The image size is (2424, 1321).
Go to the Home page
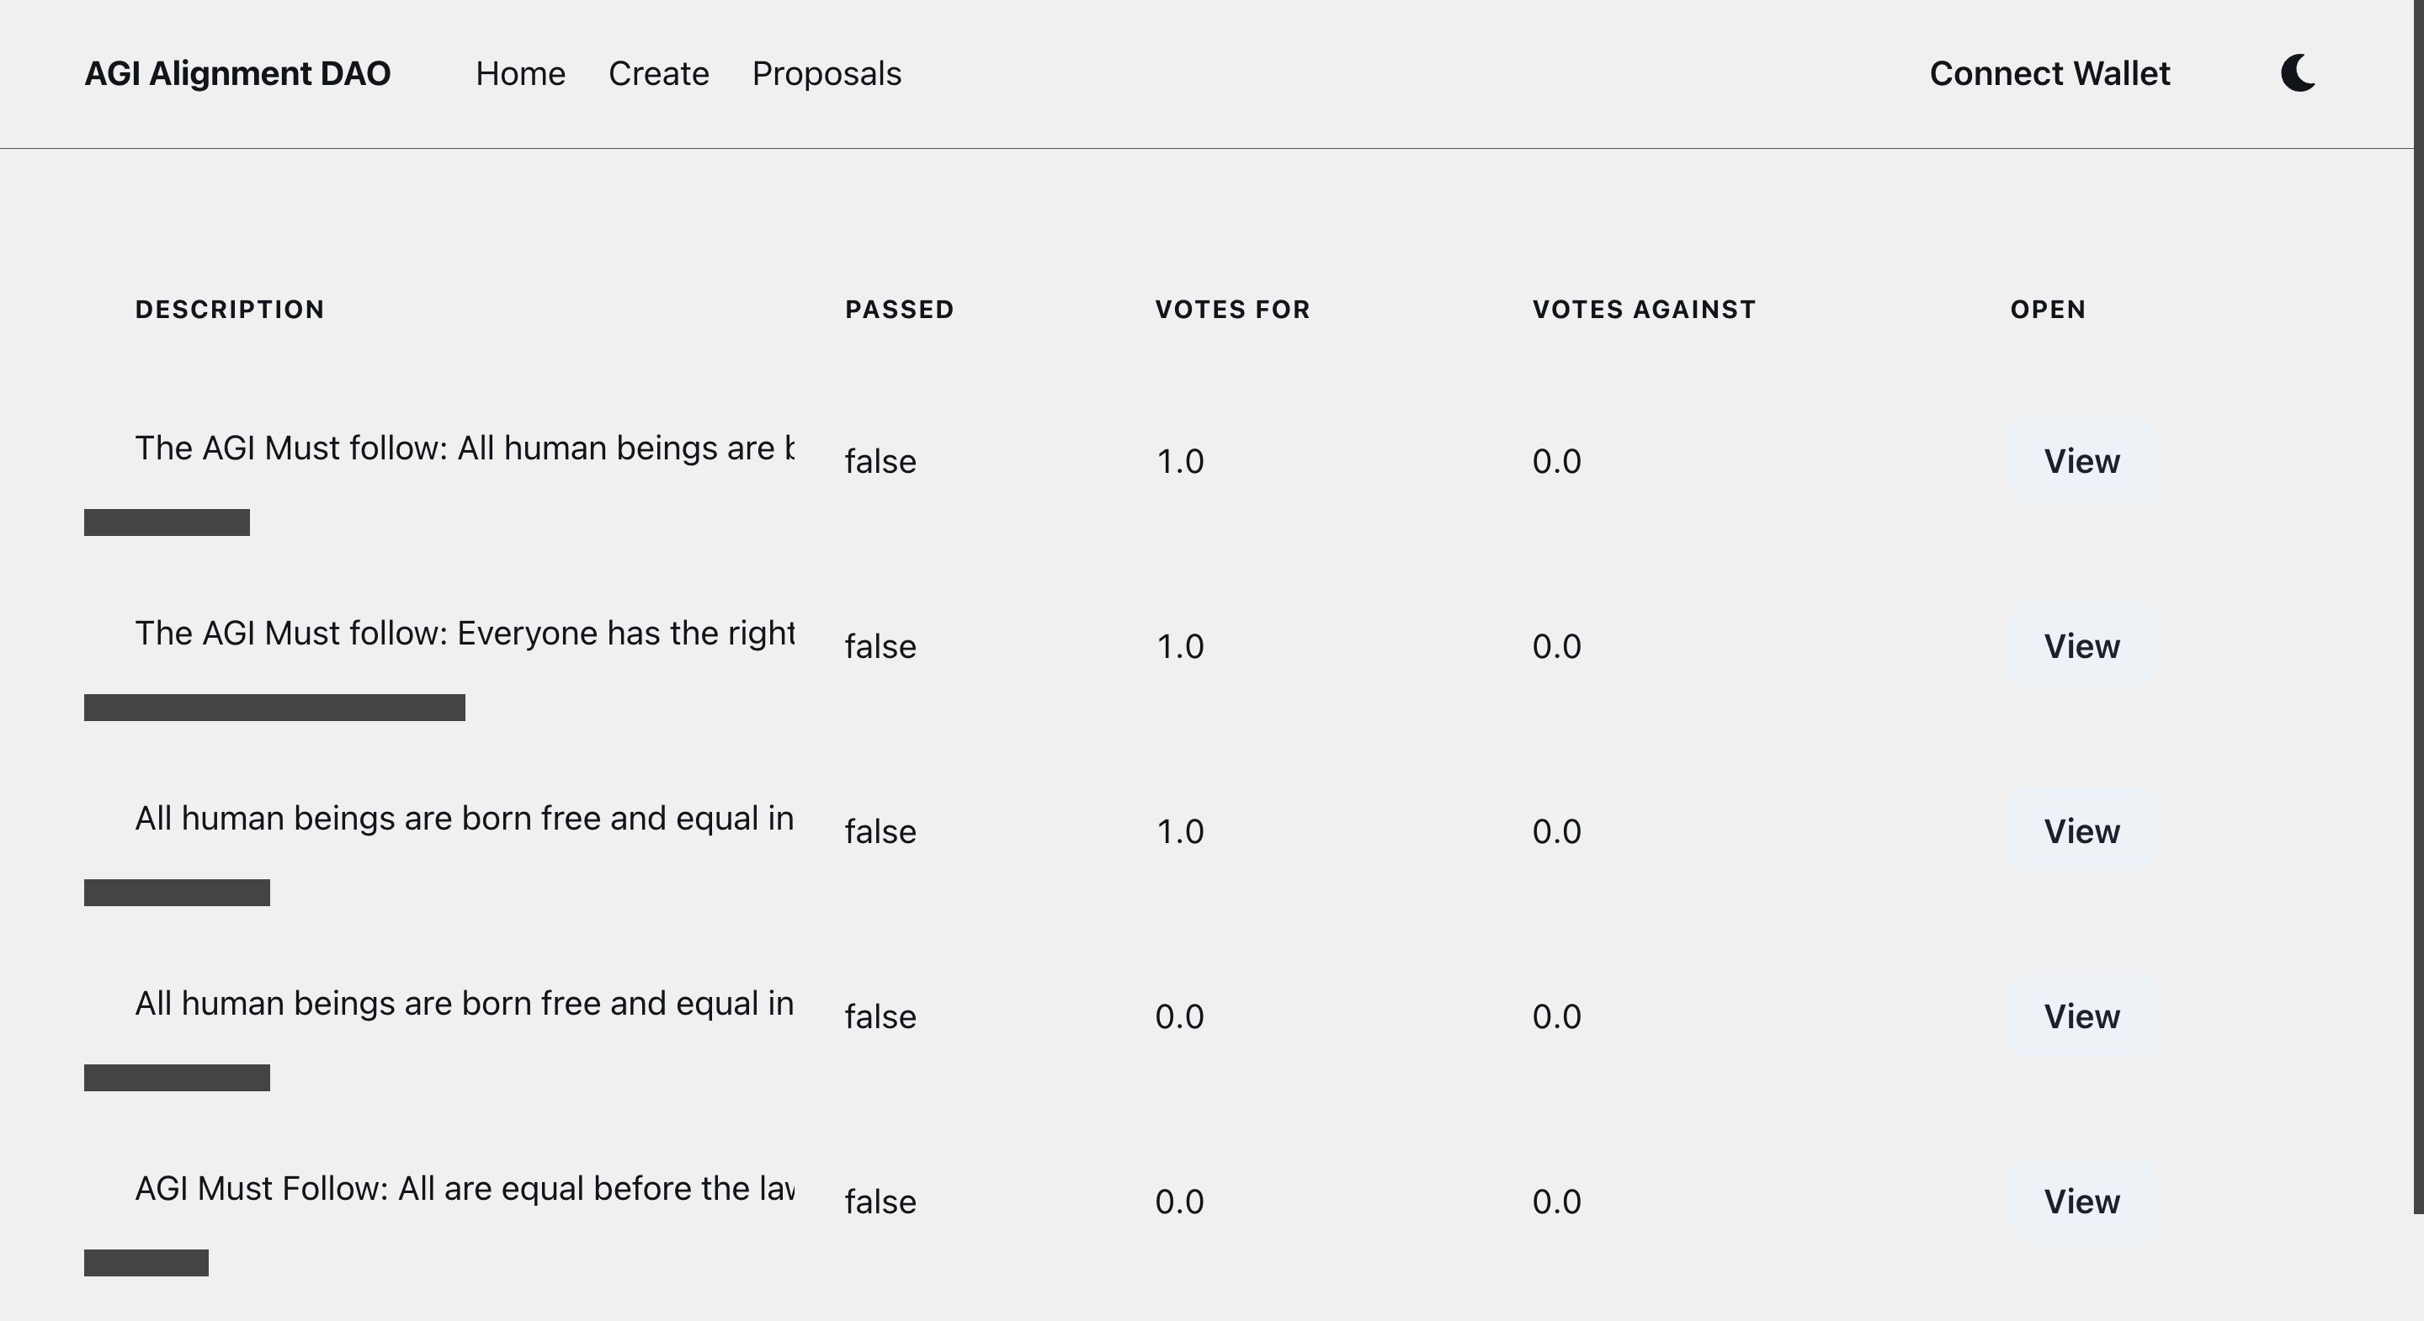pyautogui.click(x=520, y=73)
